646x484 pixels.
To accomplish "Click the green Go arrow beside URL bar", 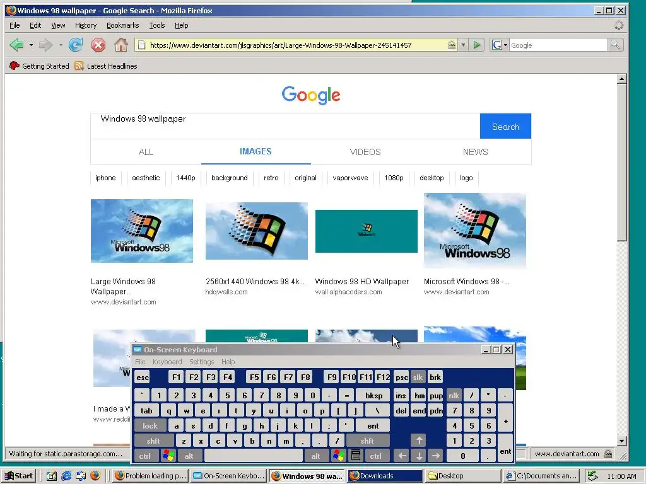I will pyautogui.click(x=477, y=45).
